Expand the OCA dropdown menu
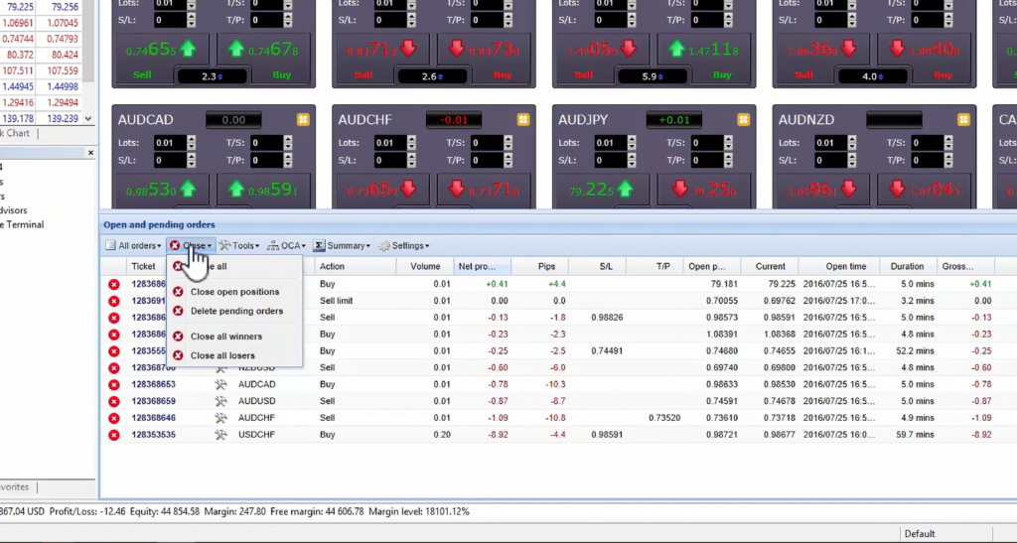Viewport: 1017px width, 543px height. [x=286, y=245]
